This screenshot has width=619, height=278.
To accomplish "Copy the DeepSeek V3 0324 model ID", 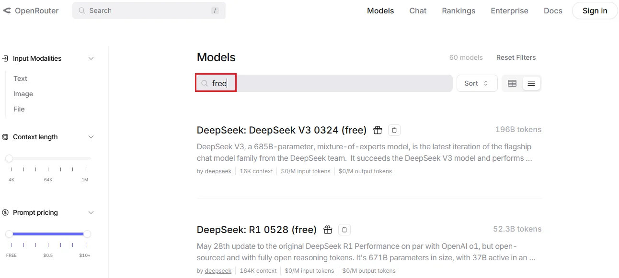I will coord(394,130).
